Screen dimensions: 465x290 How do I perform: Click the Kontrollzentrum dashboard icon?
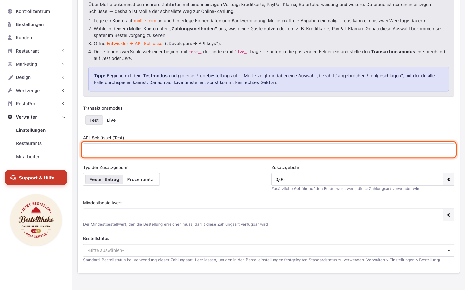(x=10, y=11)
